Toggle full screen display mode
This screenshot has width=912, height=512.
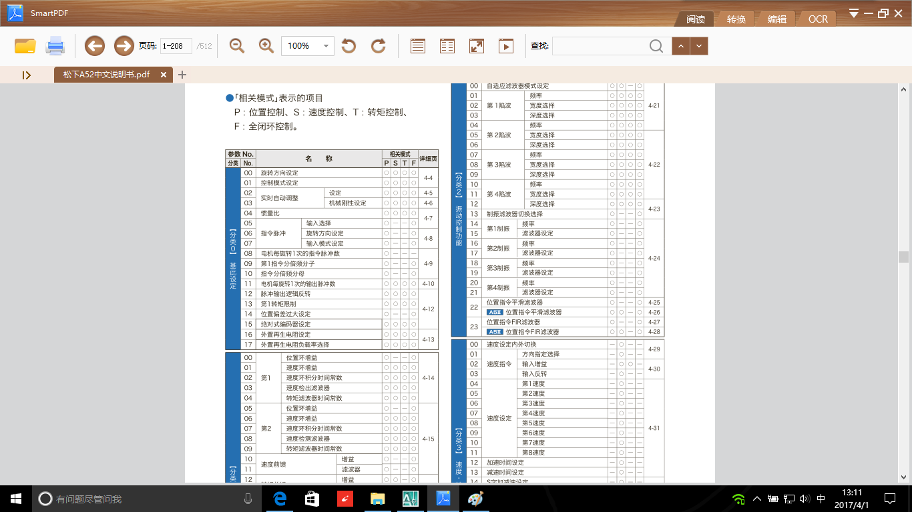click(x=477, y=46)
